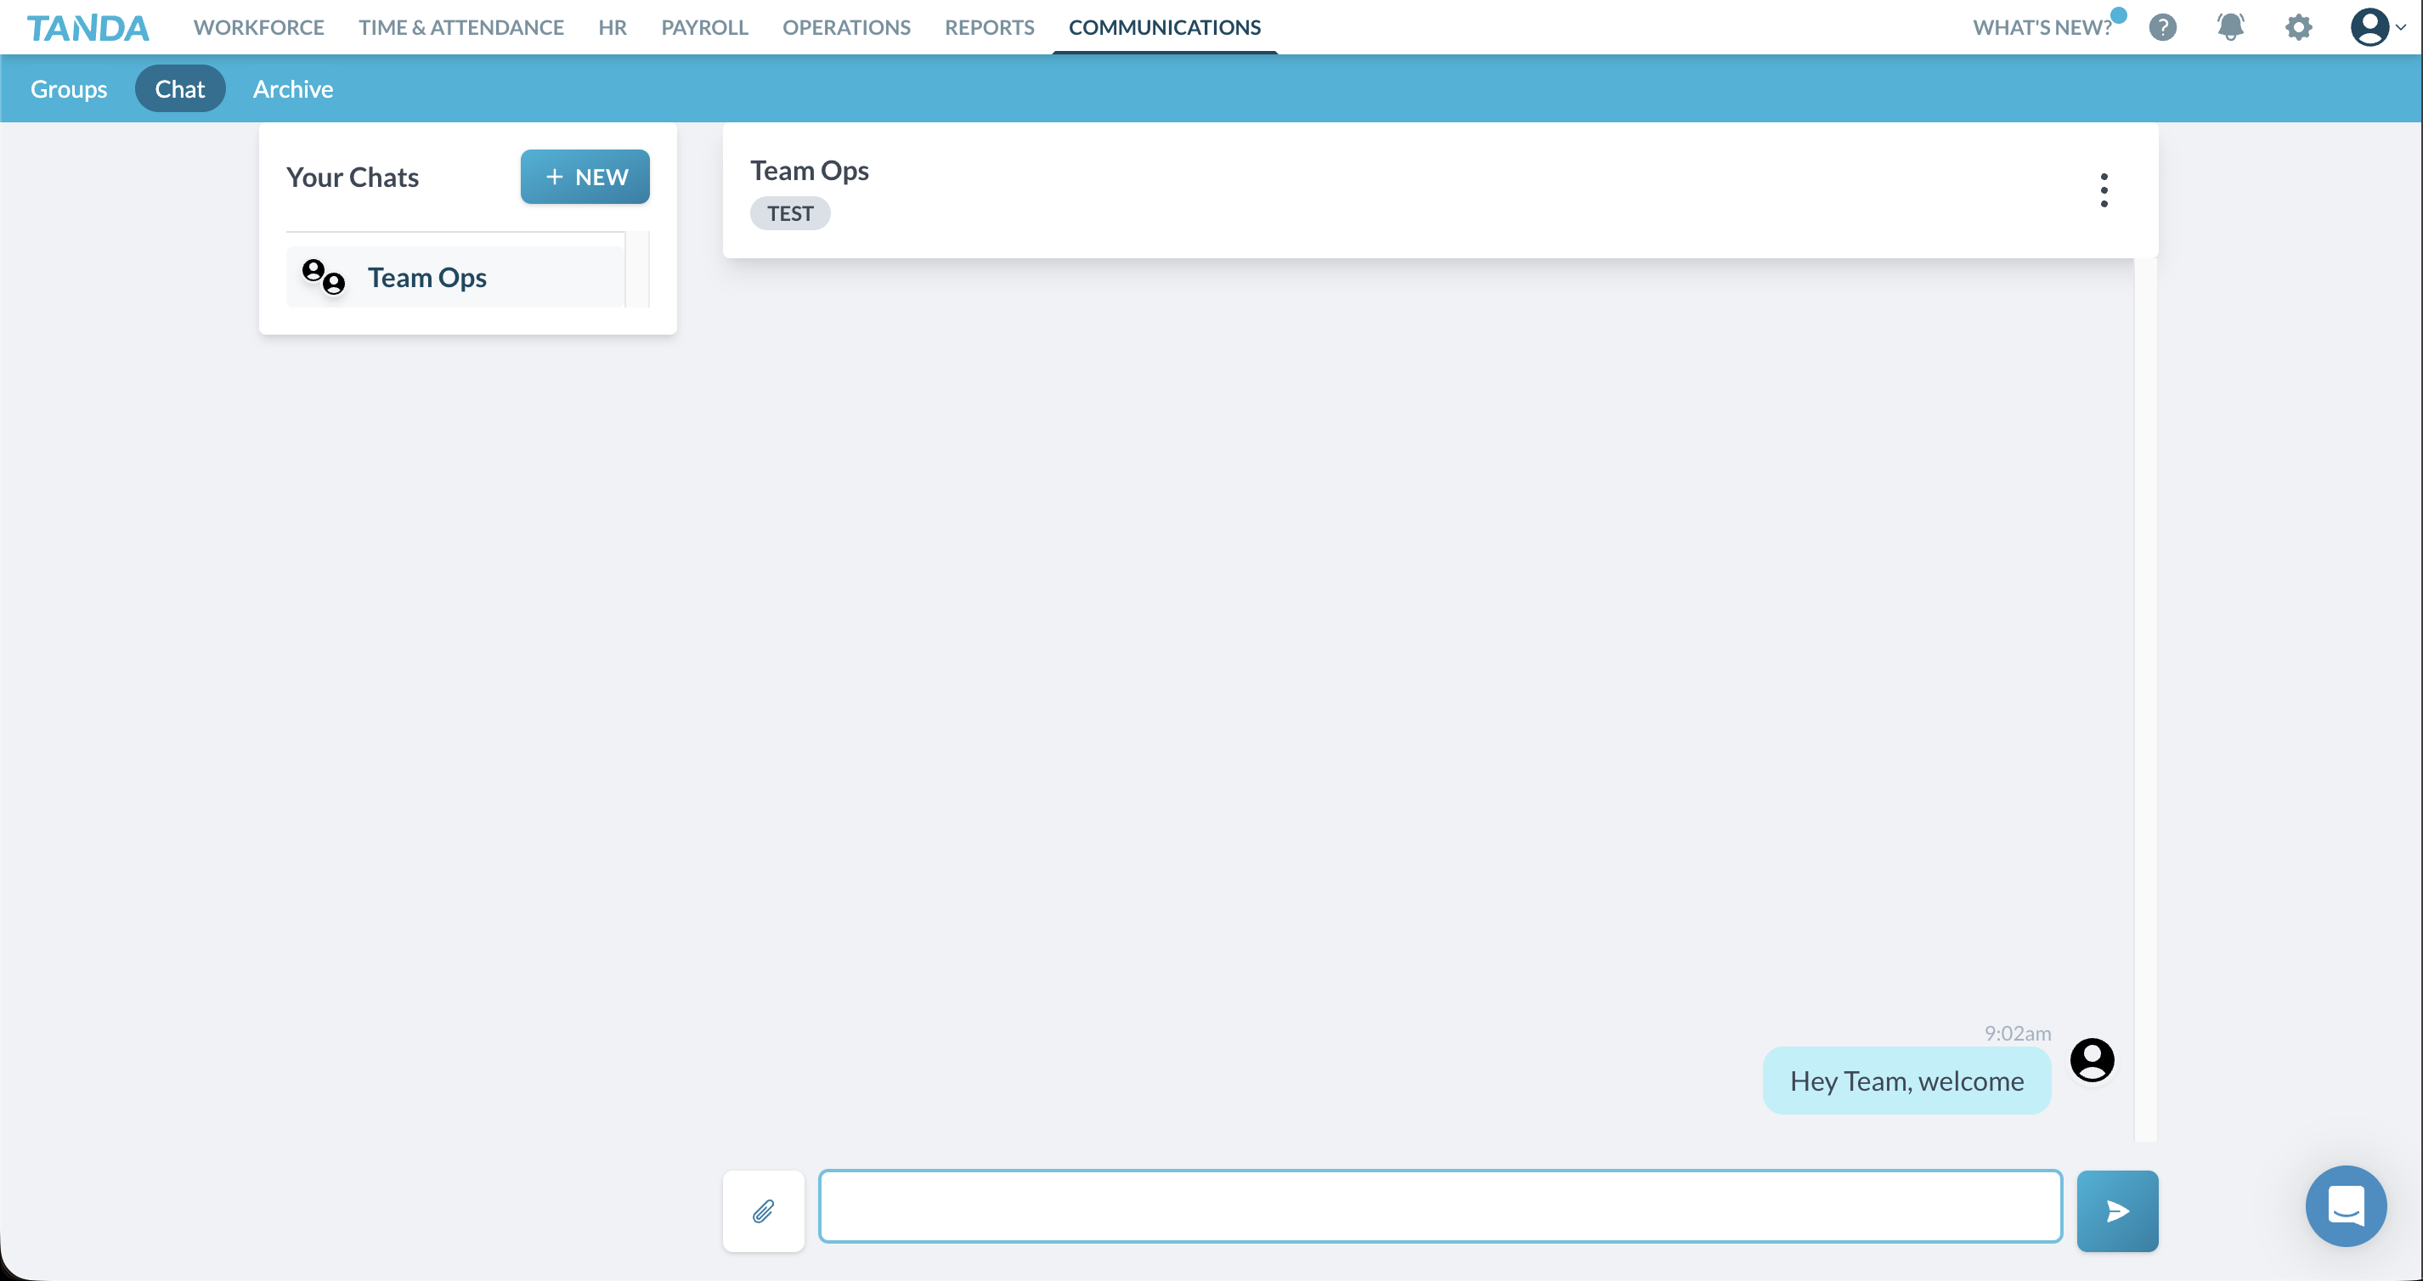Open the notifications bell
Viewport: 2423px width, 1281px height.
point(2231,27)
